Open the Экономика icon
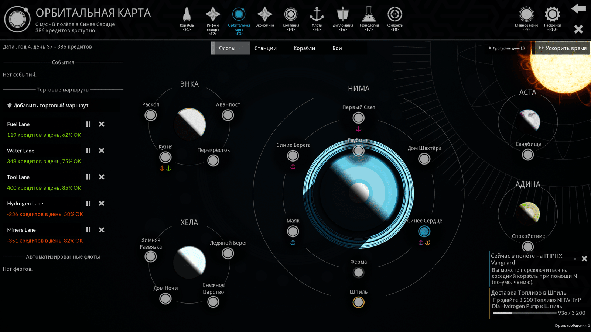This screenshot has height=332, width=591. click(x=265, y=15)
